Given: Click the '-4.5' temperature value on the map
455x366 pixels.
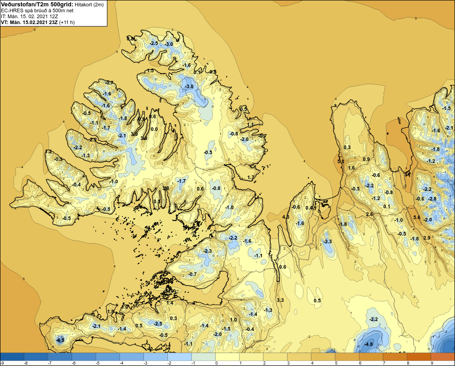Looking at the screenshot, I should click(60, 340).
